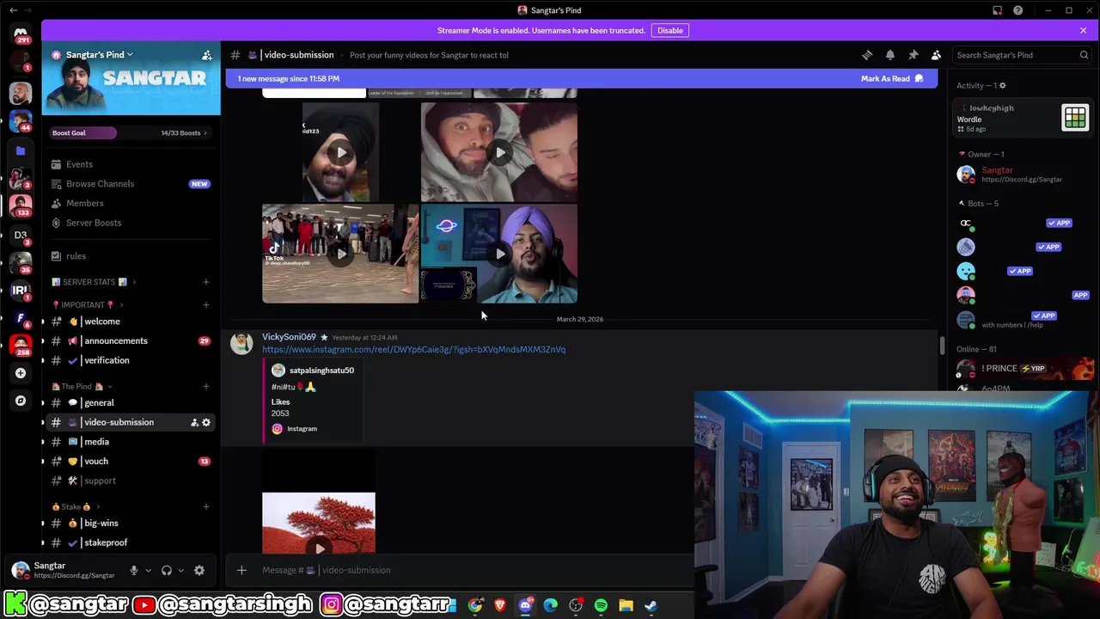This screenshot has width=1100, height=619.
Task: Open Discord direct messages home icon
Action: (x=21, y=33)
